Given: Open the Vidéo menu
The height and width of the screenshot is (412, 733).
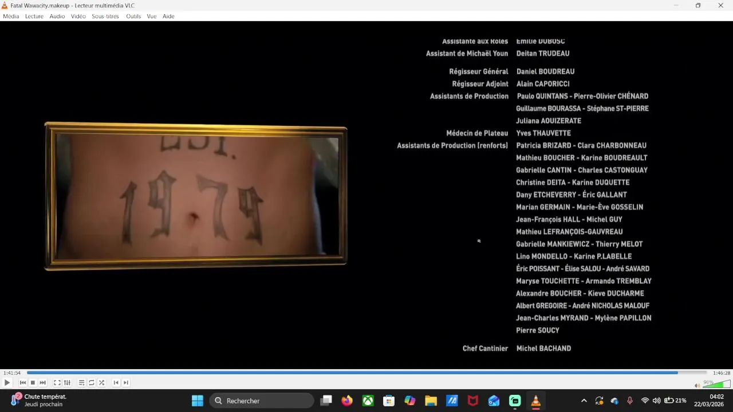Looking at the screenshot, I should (78, 16).
